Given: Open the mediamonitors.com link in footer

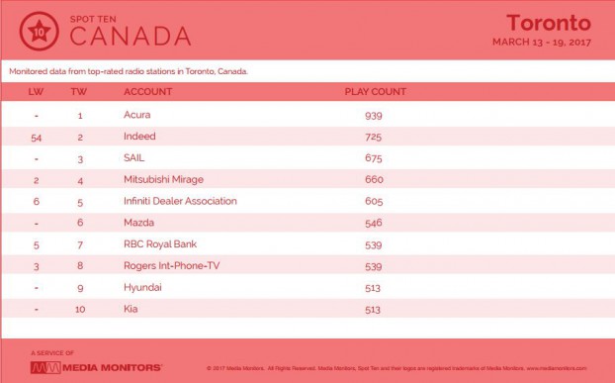Looking at the screenshot, I should [557, 368].
